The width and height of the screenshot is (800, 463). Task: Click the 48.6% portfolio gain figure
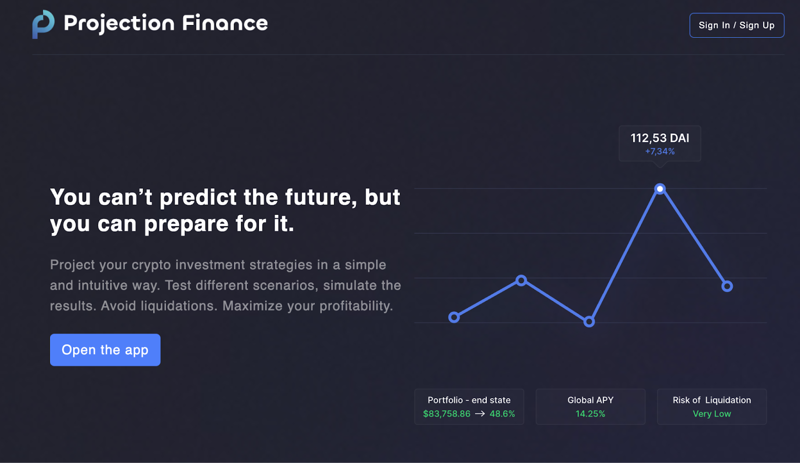coord(502,414)
